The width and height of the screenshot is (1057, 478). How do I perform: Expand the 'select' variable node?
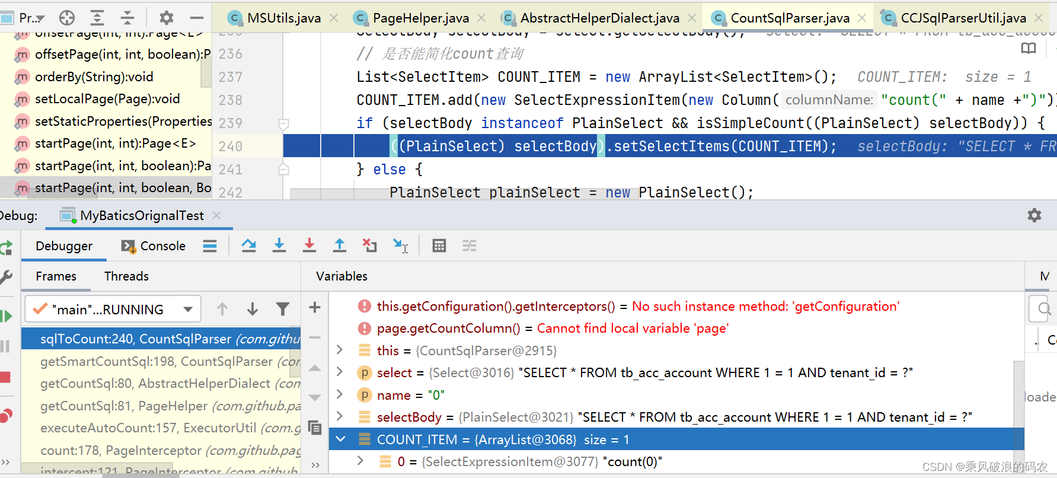pyautogui.click(x=340, y=372)
